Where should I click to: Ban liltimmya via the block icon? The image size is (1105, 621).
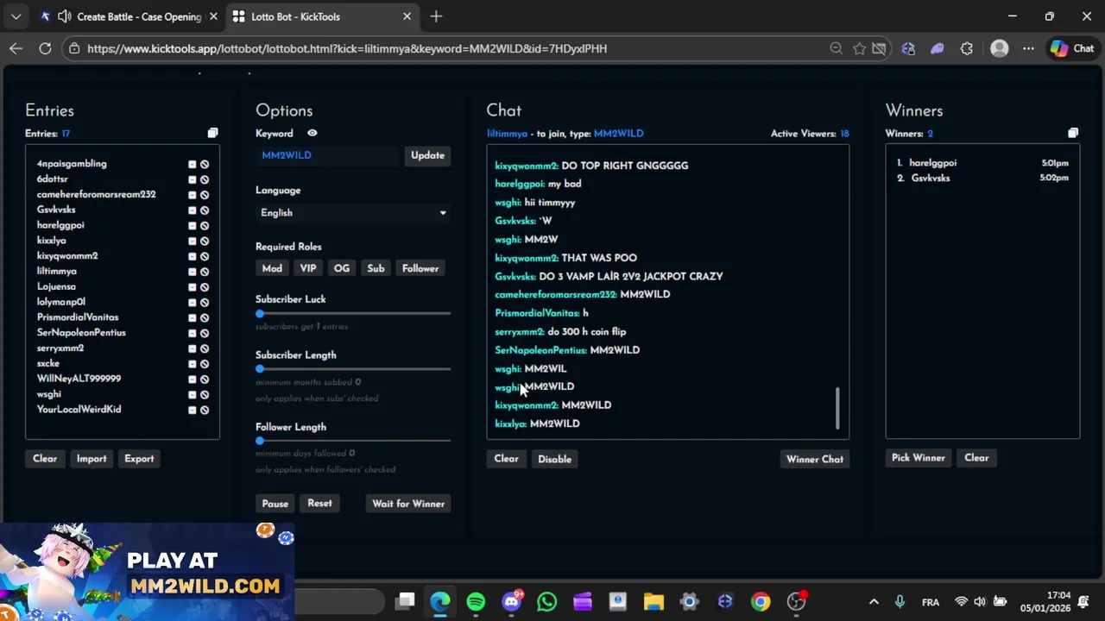tap(205, 272)
